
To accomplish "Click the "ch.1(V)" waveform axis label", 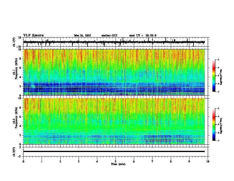I will pos(14,42).
